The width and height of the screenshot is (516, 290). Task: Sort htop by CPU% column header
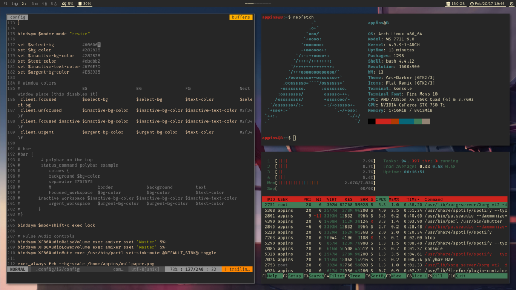pos(381,199)
